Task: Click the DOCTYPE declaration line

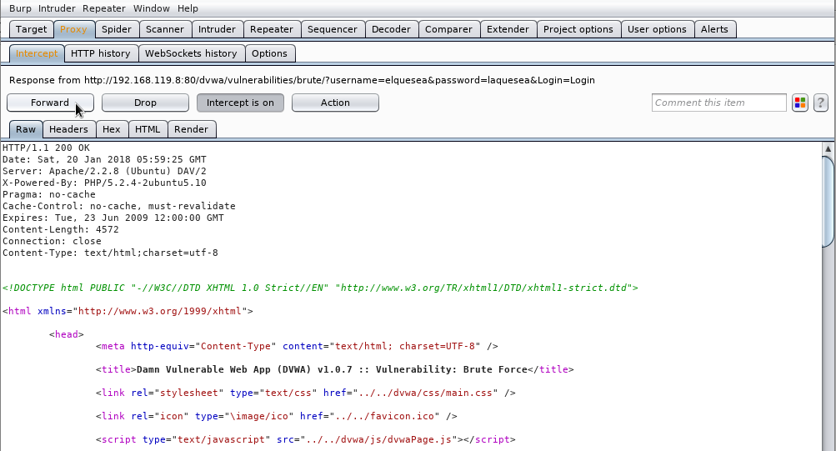Action: click(320, 288)
